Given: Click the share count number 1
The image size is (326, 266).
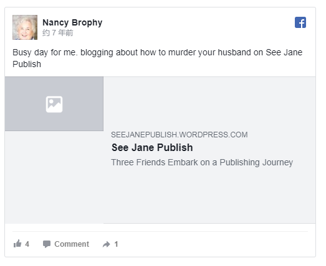Looking at the screenshot, I should 116,244.
